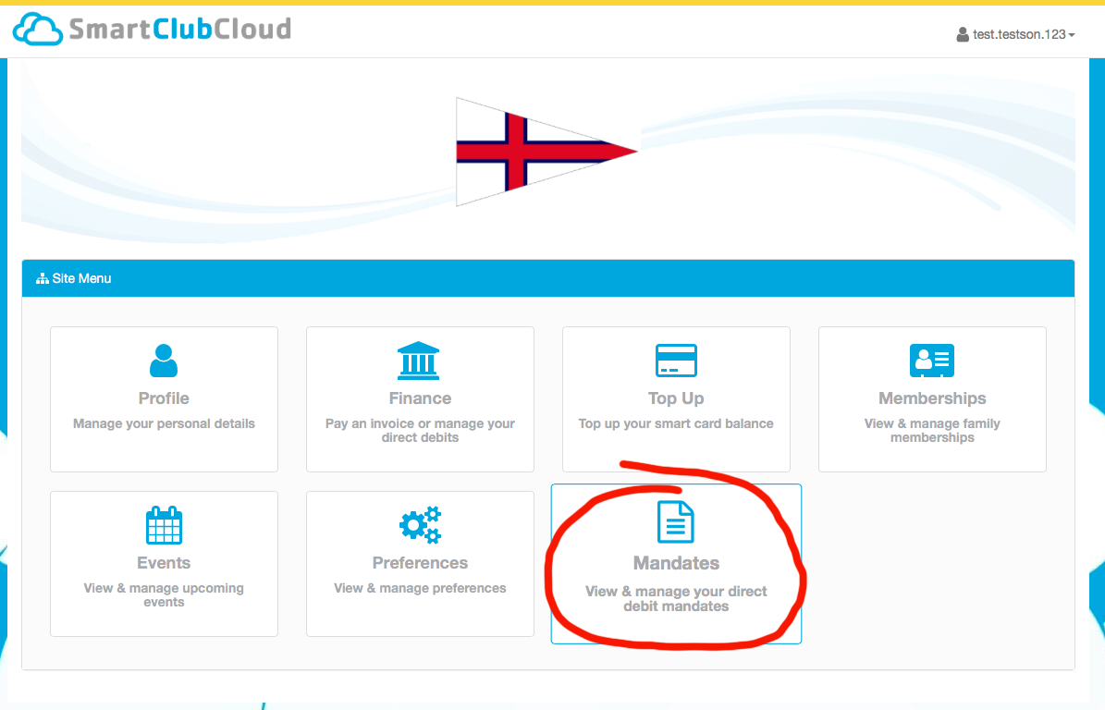Viewport: 1105px width, 710px height.
Task: Click the SmartClubCloud cloud logo icon
Action: coord(38,29)
